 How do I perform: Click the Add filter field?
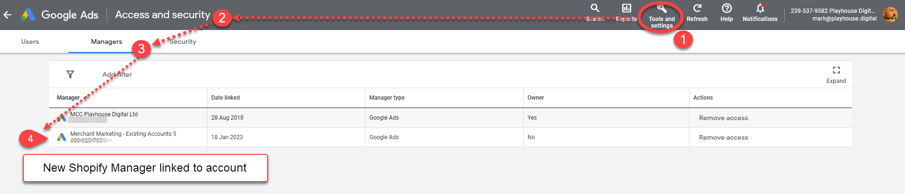117,74
